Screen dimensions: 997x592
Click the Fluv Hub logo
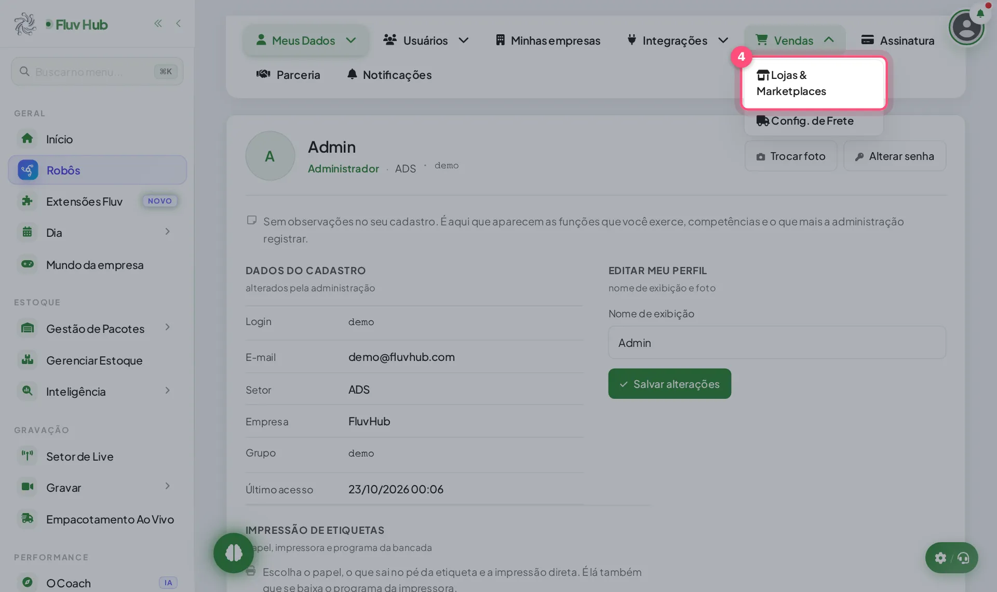pos(61,24)
